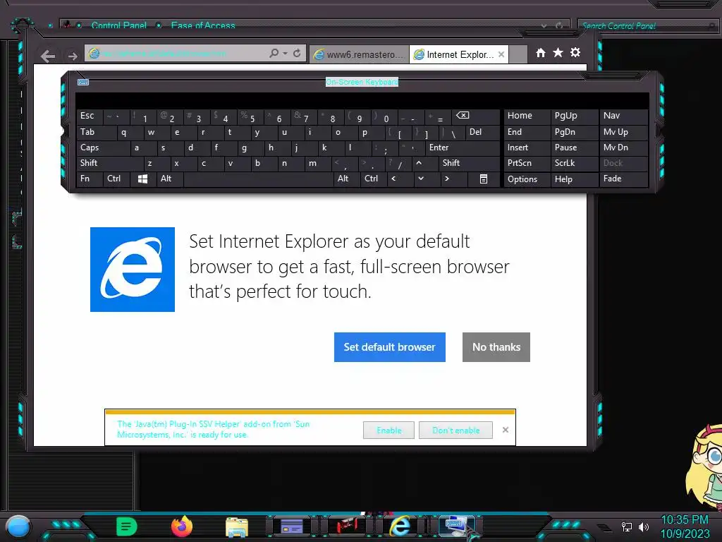Viewport: 722px width, 542px height.
Task: Click the No thanks button
Action: pos(496,347)
